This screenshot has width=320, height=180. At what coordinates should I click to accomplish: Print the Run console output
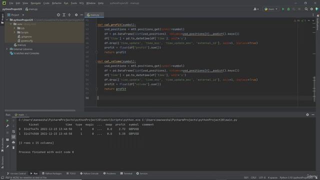coord(13,142)
